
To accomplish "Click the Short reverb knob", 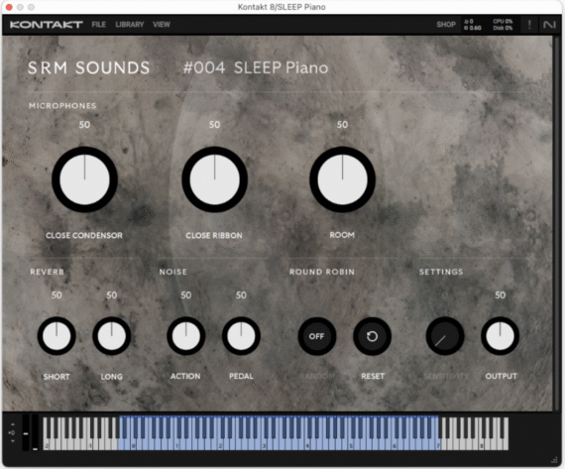I will pos(56,336).
